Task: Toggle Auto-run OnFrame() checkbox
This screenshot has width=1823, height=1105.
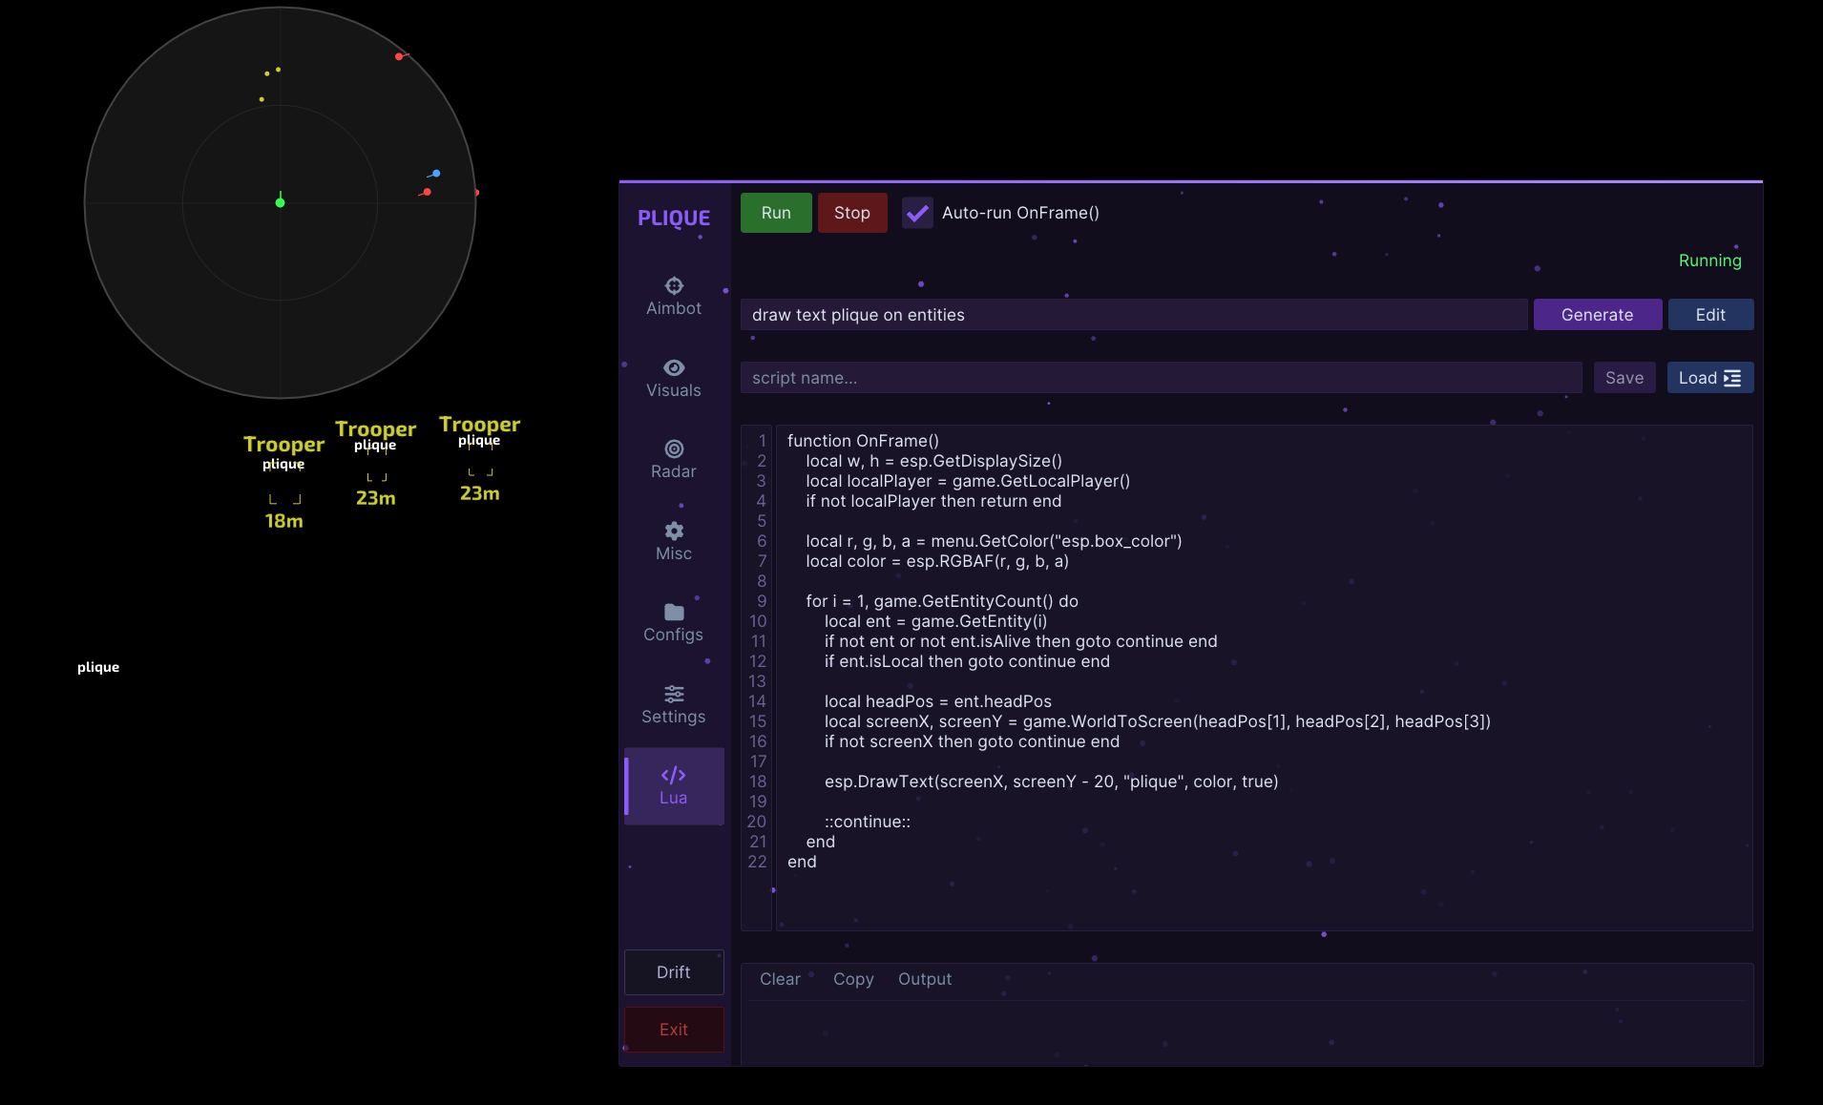Action: coord(917,213)
